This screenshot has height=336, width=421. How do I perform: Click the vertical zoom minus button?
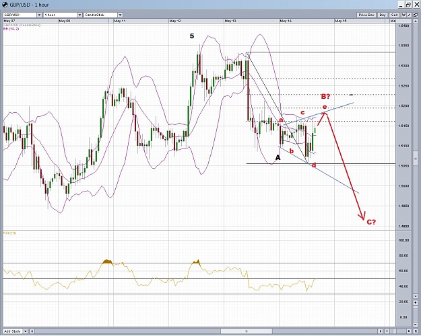coord(416,325)
